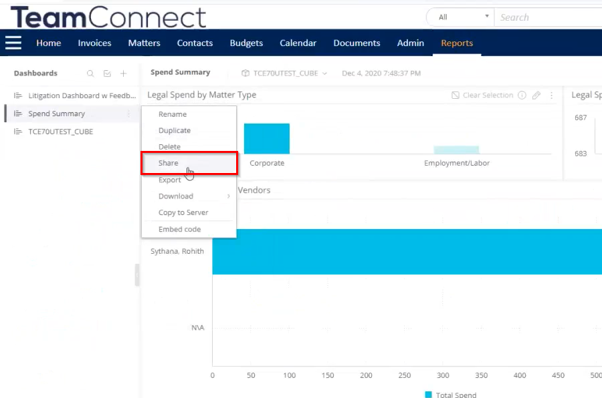This screenshot has height=398, width=602.
Task: Click the TCE70UTEST_CUBE dashboard row icon
Action: point(17,132)
